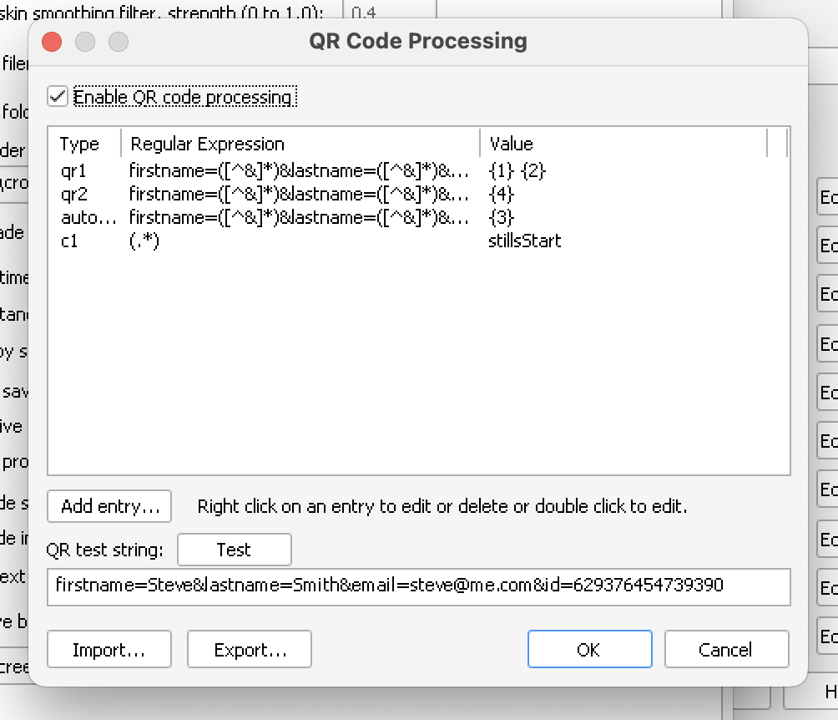Click the Import button
Image resolution: width=838 pixels, height=720 pixels.
[x=109, y=650]
